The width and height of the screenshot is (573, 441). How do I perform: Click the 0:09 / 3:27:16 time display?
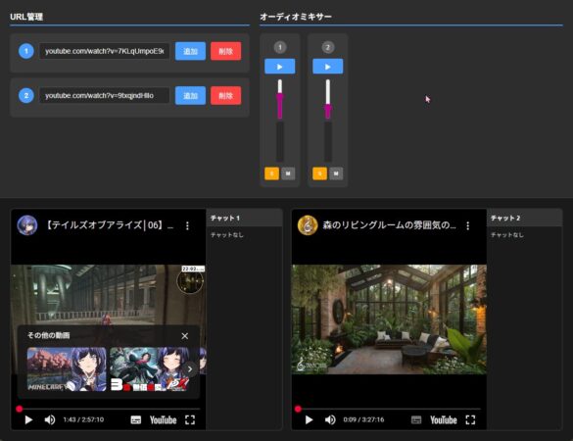(x=363, y=419)
